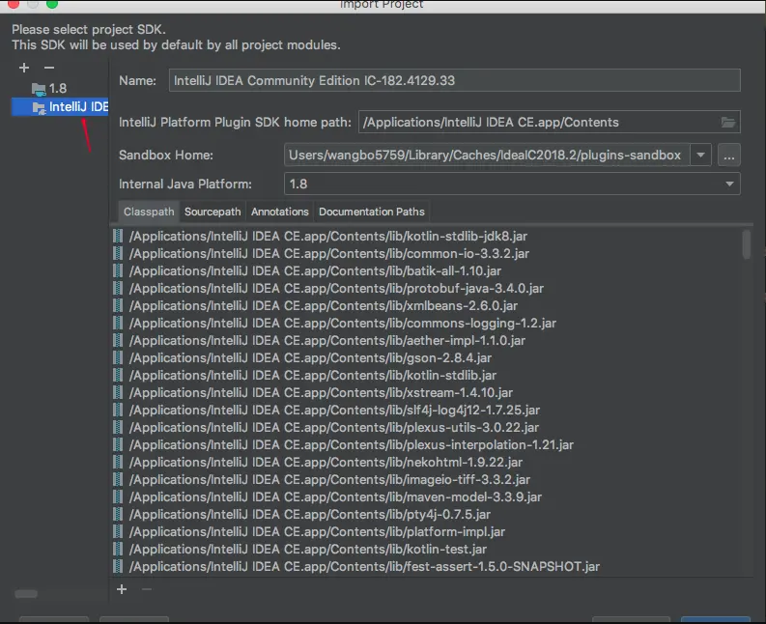Image resolution: width=766 pixels, height=624 pixels.
Task: Click jar icon beside xmlbeans-2.6.0.jar
Action: click(118, 306)
